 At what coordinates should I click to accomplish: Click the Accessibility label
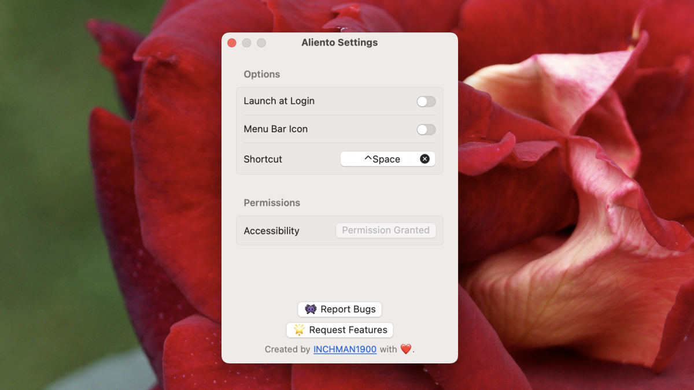coord(271,231)
